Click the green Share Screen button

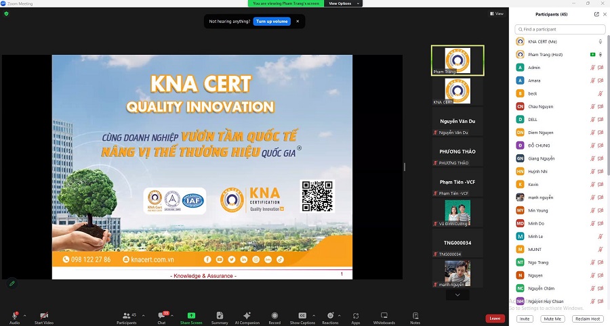pyautogui.click(x=191, y=318)
